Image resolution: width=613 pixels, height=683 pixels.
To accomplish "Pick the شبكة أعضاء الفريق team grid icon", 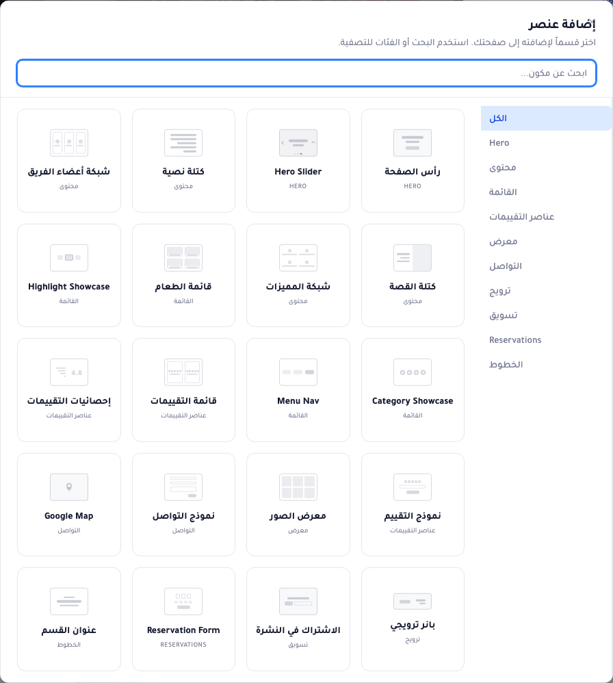I will [x=69, y=143].
